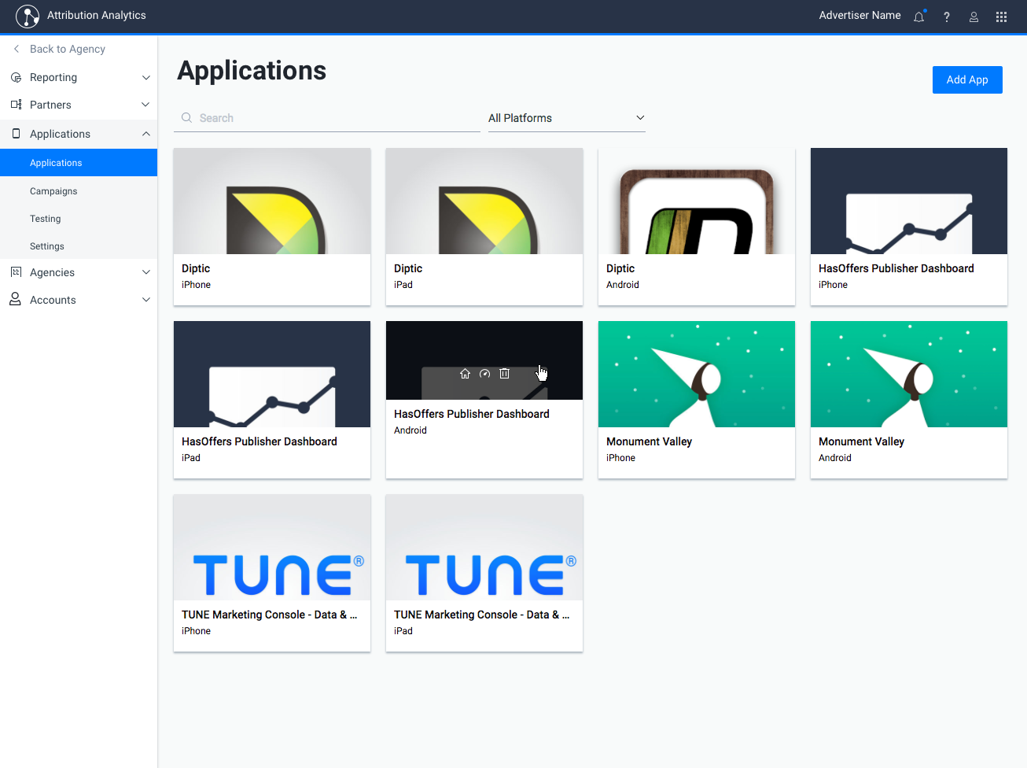Open Monument Valley Android thumbnail
1027x768 pixels.
909,374
